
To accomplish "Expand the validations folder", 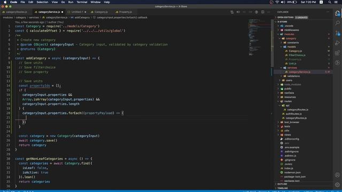I will tap(293, 76).
